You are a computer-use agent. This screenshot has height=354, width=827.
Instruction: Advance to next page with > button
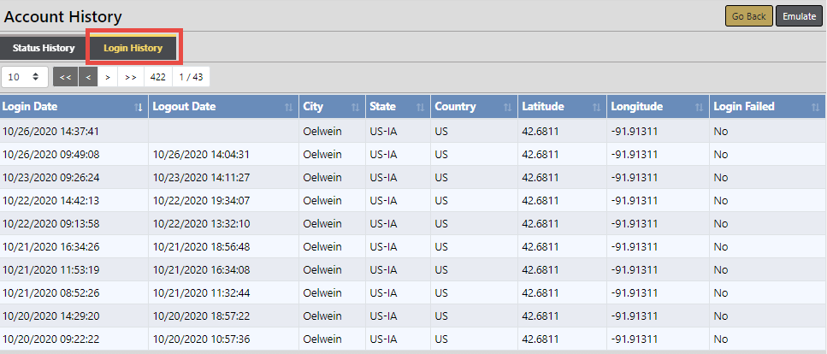(x=108, y=77)
